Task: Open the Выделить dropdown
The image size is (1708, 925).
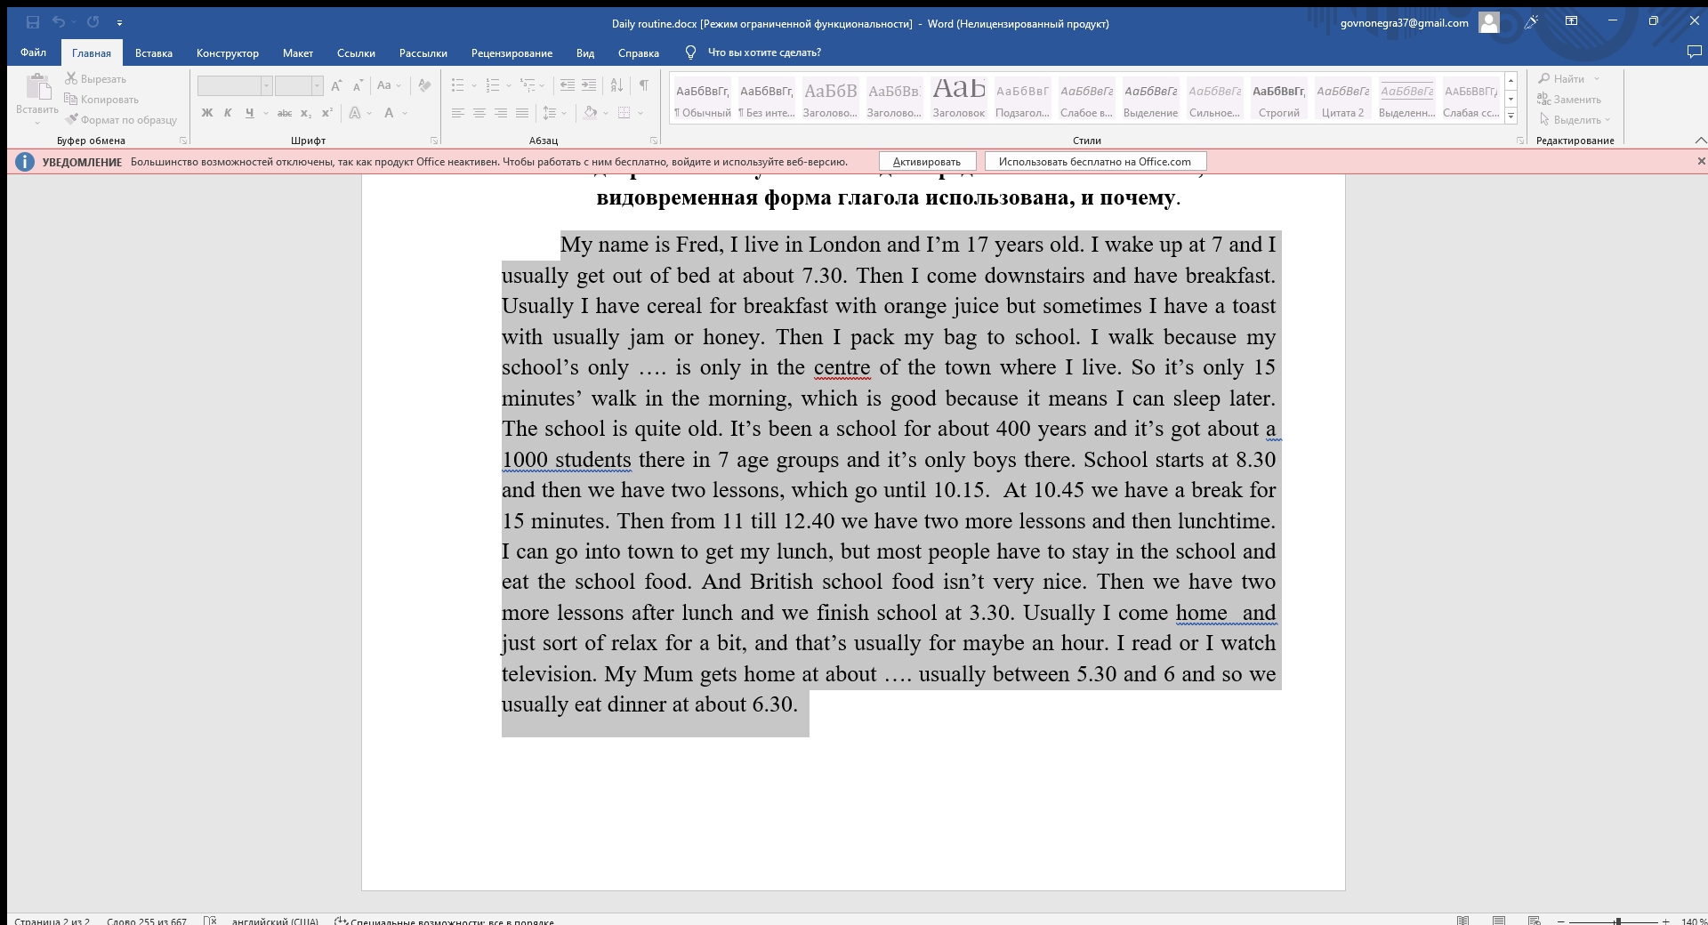Action: [1575, 120]
